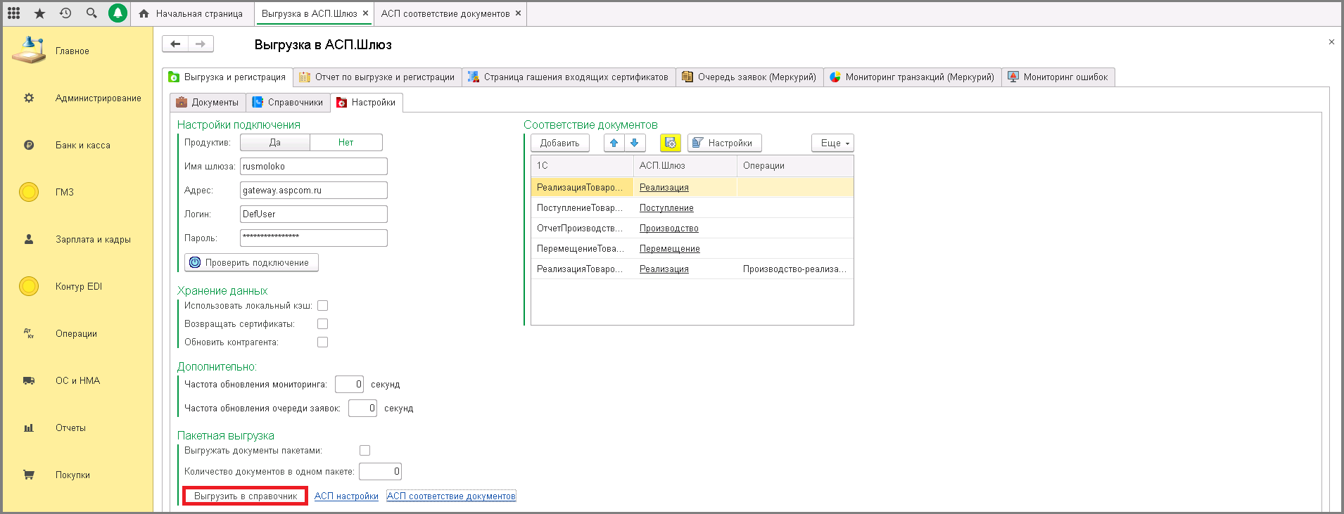This screenshot has height=514, width=1344.
Task: Open Отчет по выгрузке и регистрации tab
Action: pos(377,77)
